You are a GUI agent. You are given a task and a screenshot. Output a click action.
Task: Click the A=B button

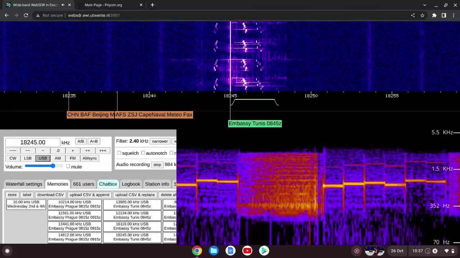click(x=94, y=141)
